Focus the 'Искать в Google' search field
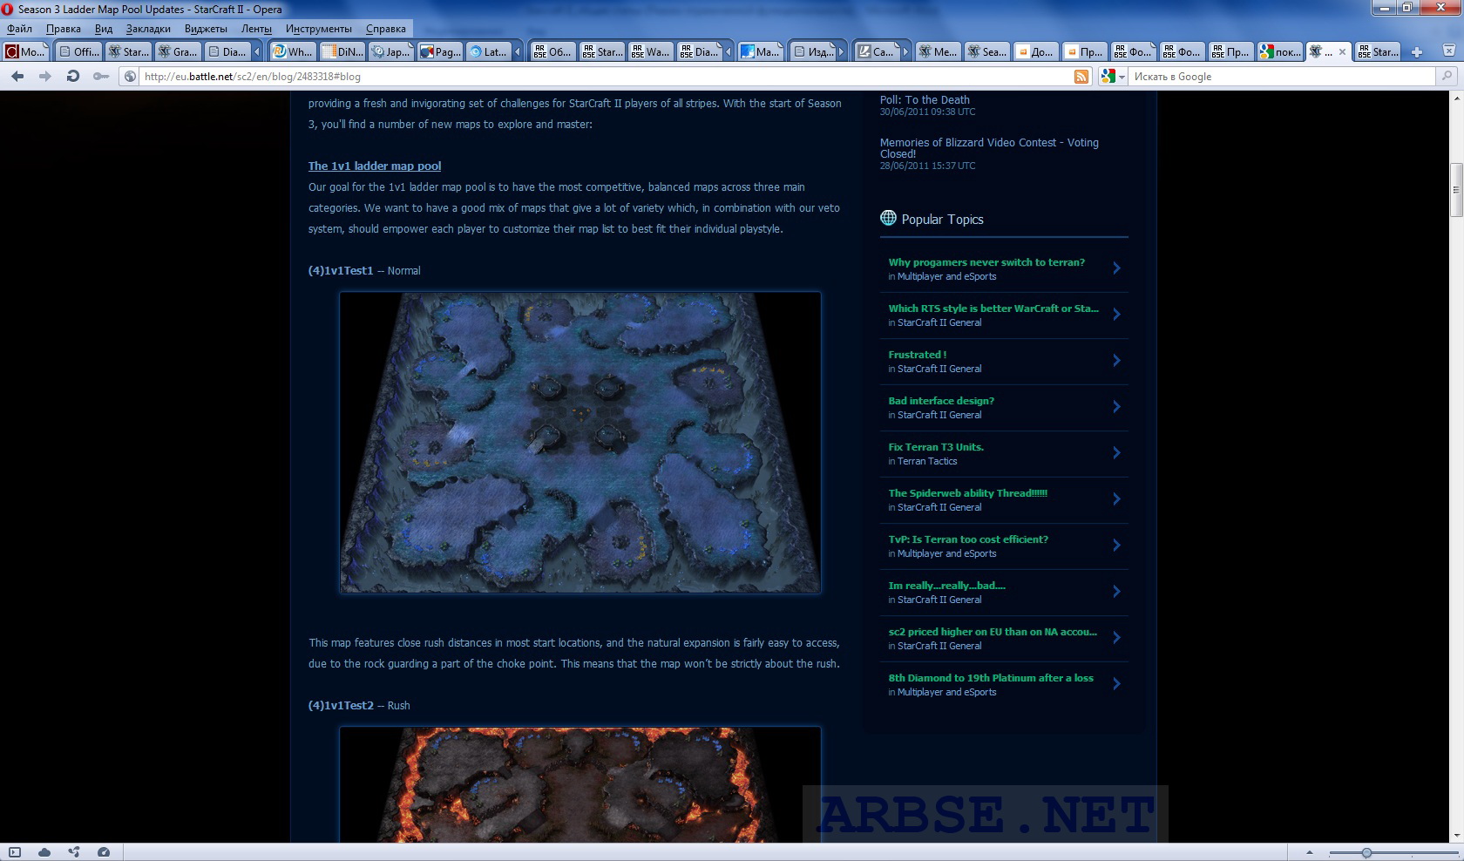 tap(1283, 77)
